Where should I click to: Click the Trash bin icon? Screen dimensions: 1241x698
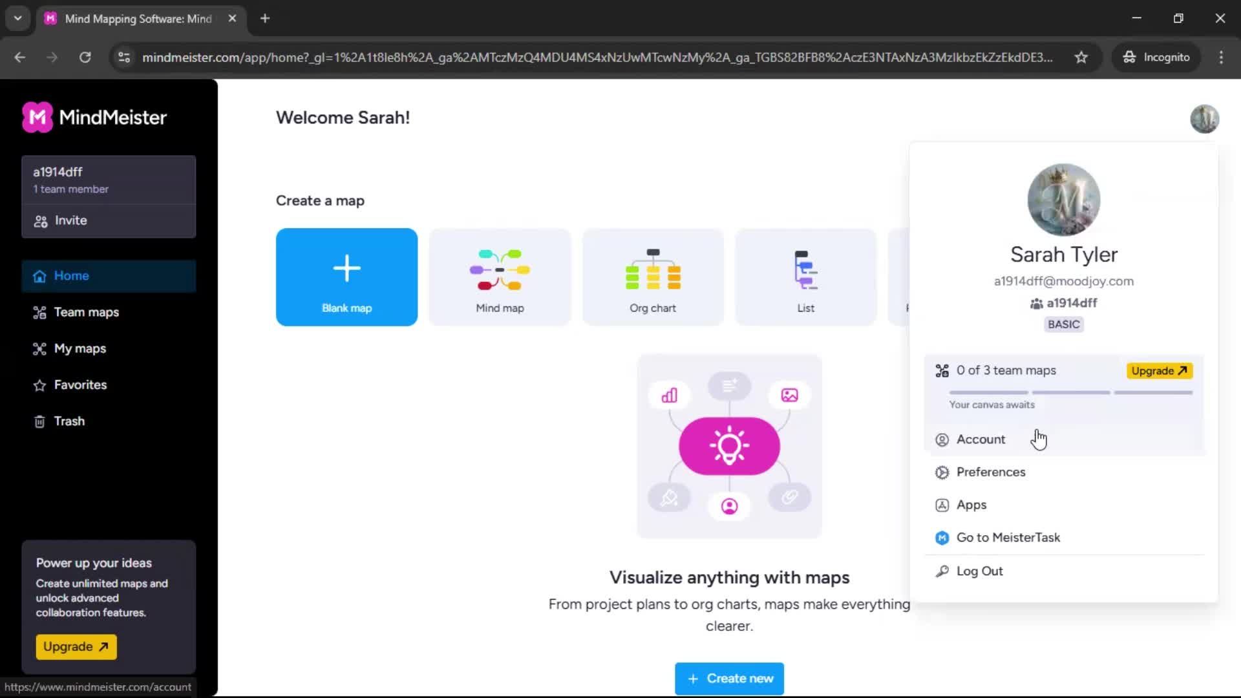39,421
